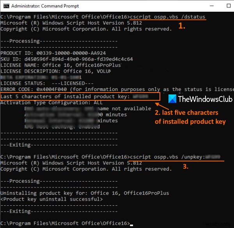Click the 'PRODUCT ID: 00339-10000-00000-AA924' line
The image size is (234, 228).
click(x=53, y=53)
